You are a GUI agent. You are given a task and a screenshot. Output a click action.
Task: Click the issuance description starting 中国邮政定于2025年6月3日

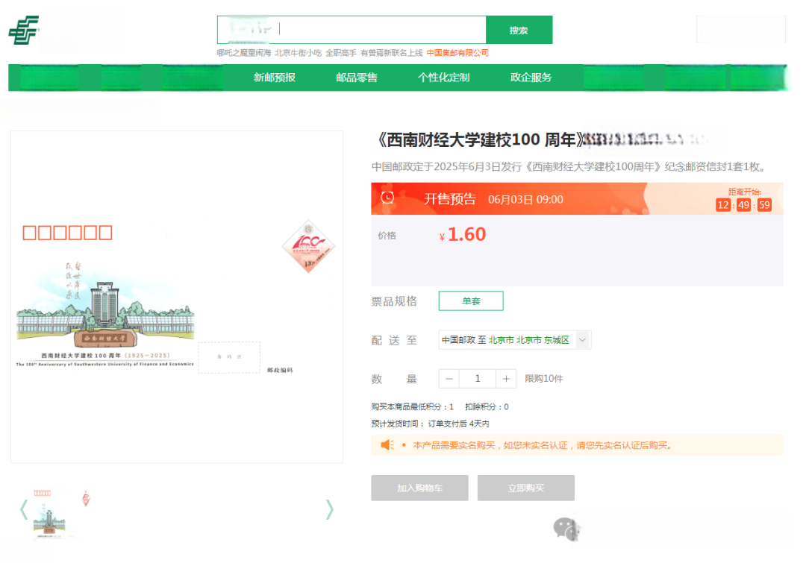(x=569, y=167)
